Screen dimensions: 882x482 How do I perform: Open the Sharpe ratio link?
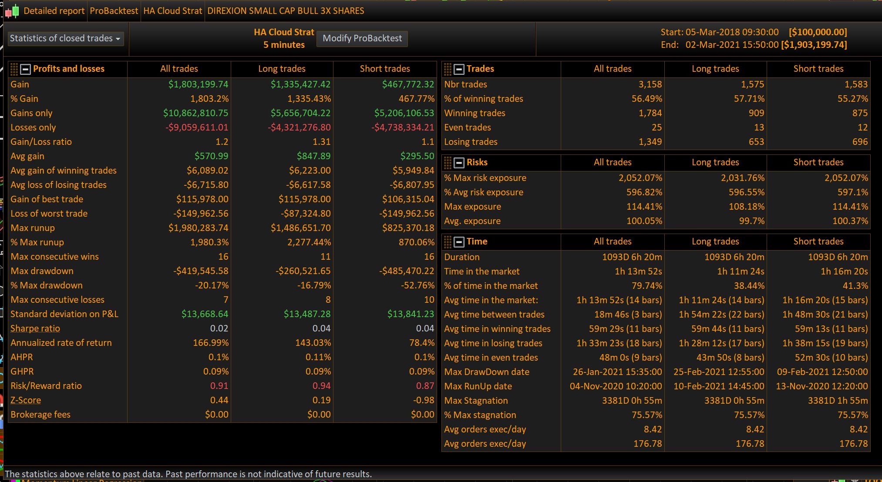click(x=35, y=328)
